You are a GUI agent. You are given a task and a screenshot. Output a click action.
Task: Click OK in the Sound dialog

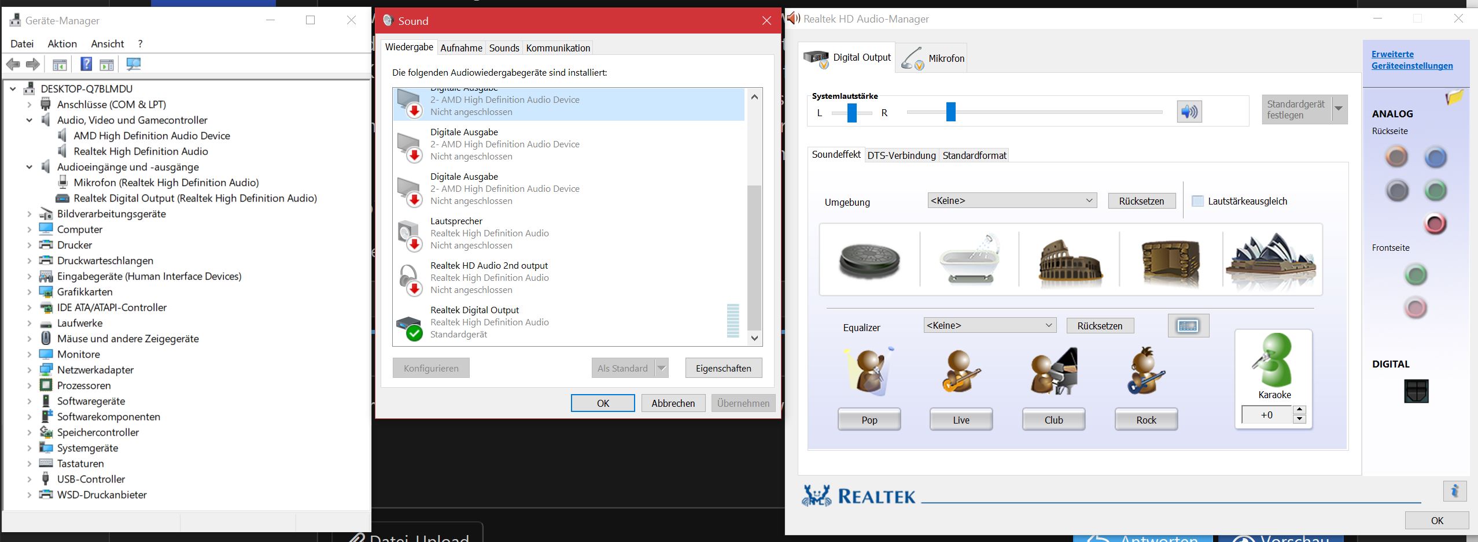[x=603, y=403]
